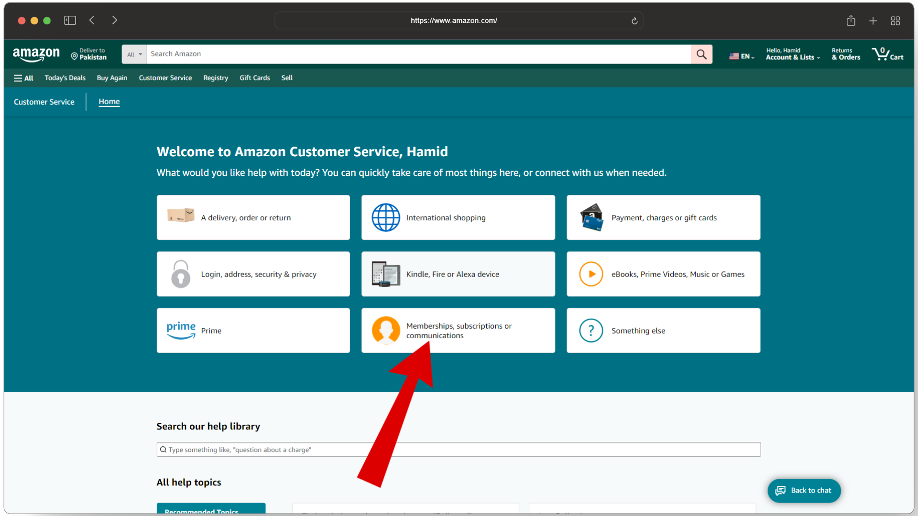Expand Account & Lists menu
This screenshot has width=918, height=516.
(x=792, y=54)
